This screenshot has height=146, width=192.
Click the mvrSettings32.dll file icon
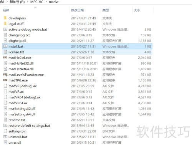tap(5, 108)
